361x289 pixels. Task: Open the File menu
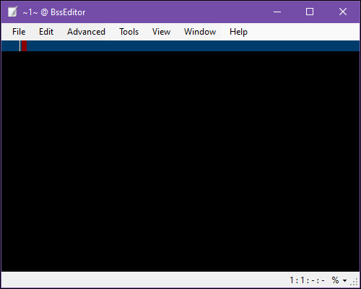pyautogui.click(x=19, y=32)
